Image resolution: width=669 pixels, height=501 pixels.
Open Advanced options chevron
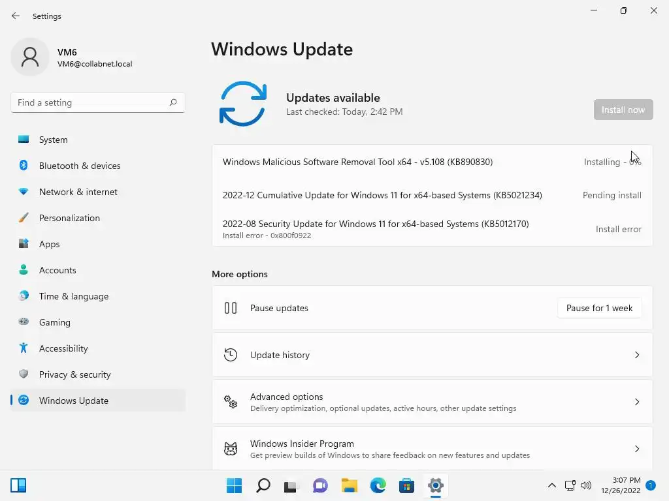[636, 402]
